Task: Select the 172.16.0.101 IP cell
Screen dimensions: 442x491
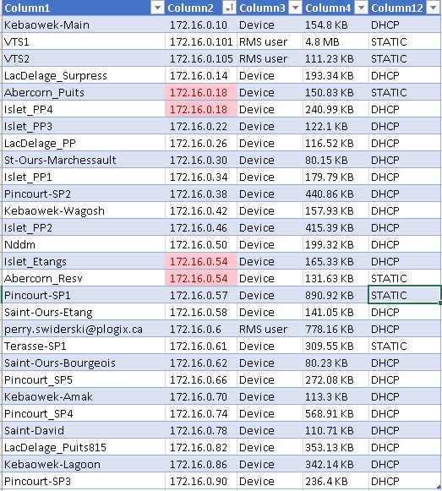Action: pos(201,41)
